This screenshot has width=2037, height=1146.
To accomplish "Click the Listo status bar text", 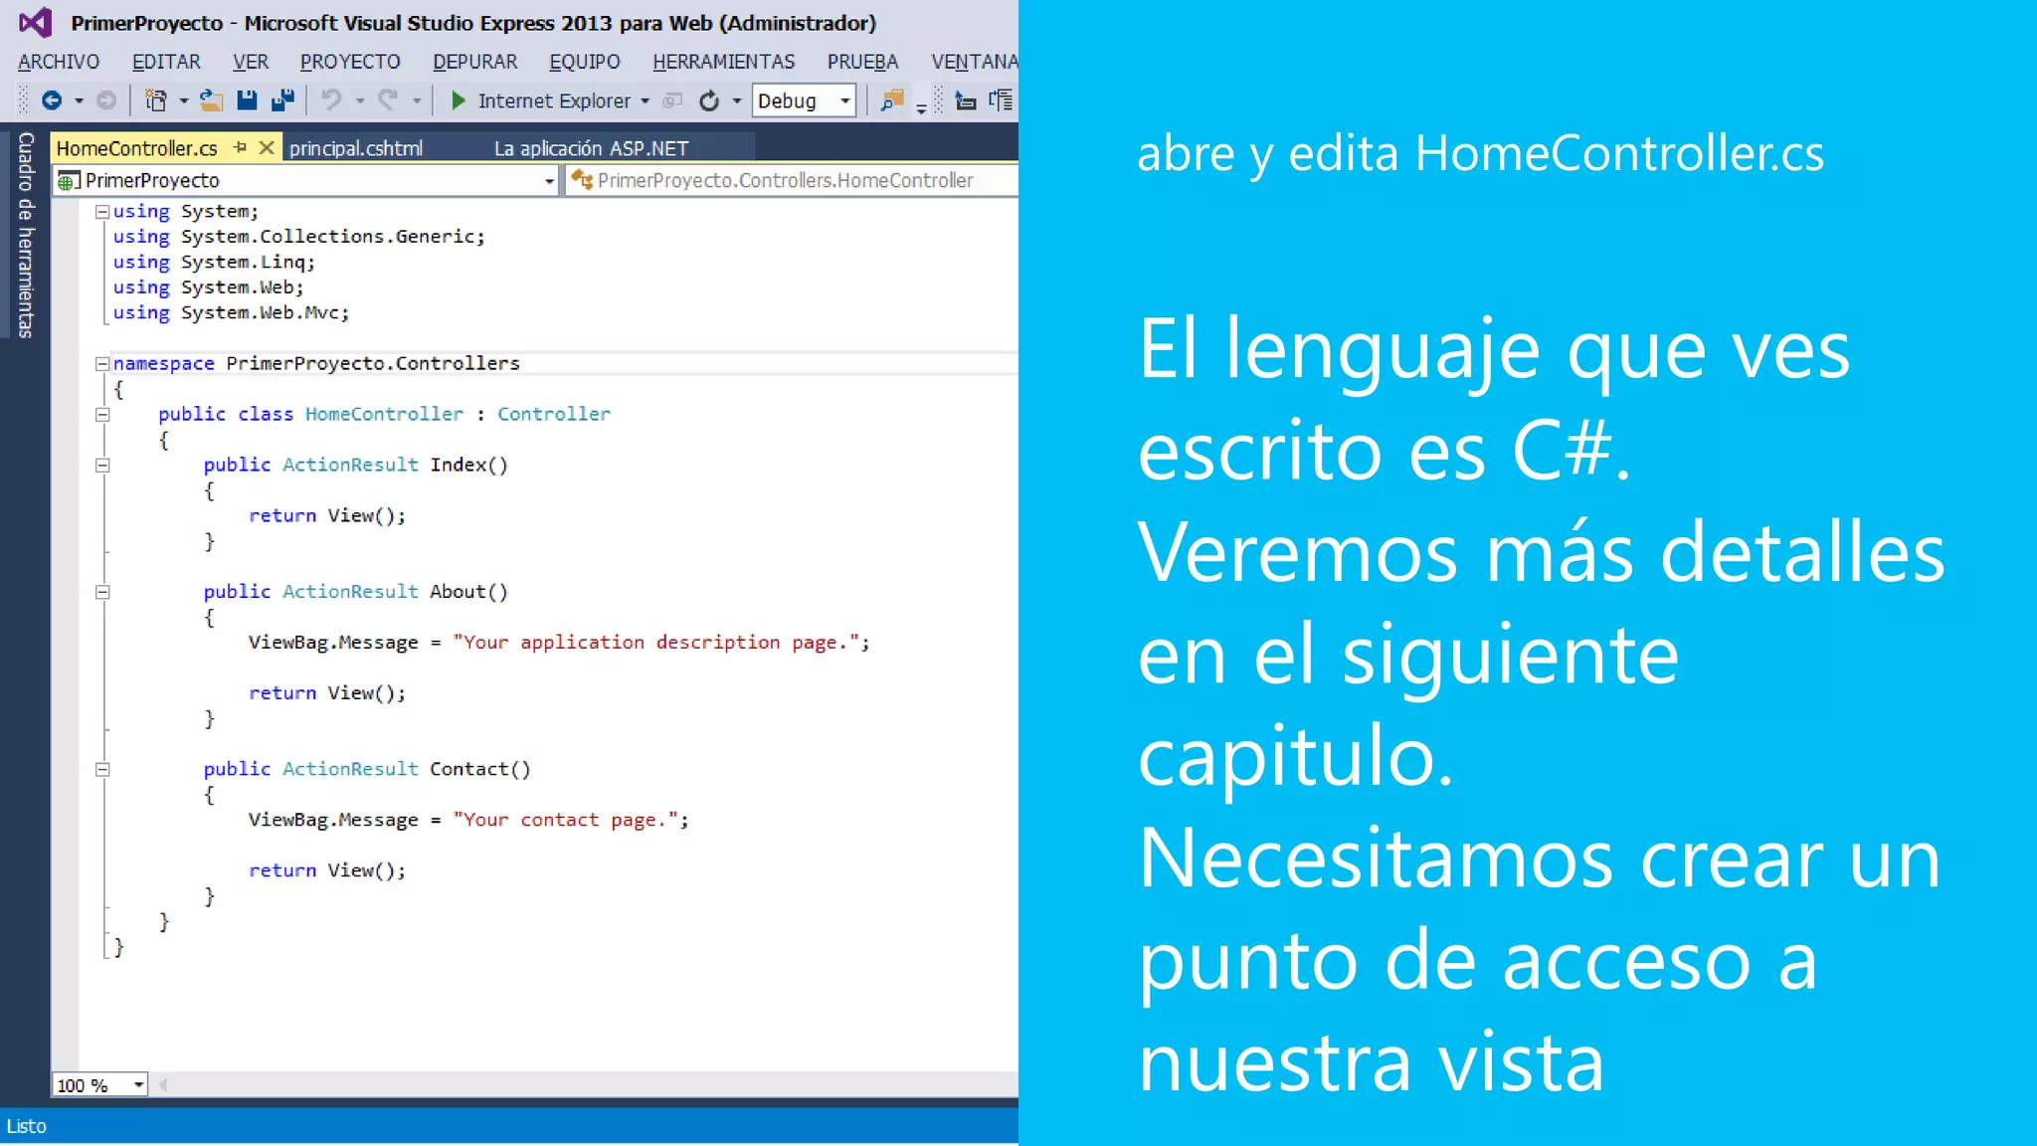I will pos(26,1125).
